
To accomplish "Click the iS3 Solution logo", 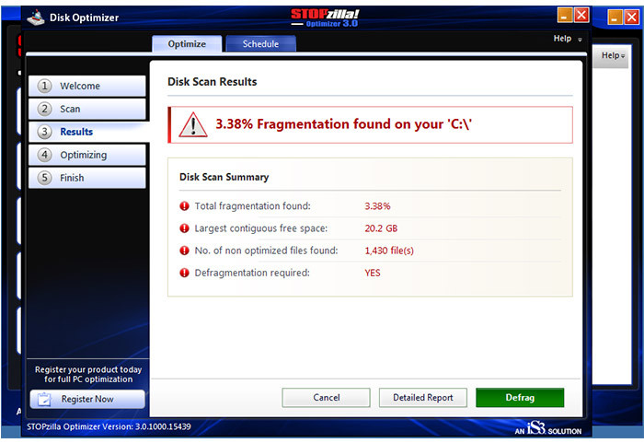I will point(548,428).
